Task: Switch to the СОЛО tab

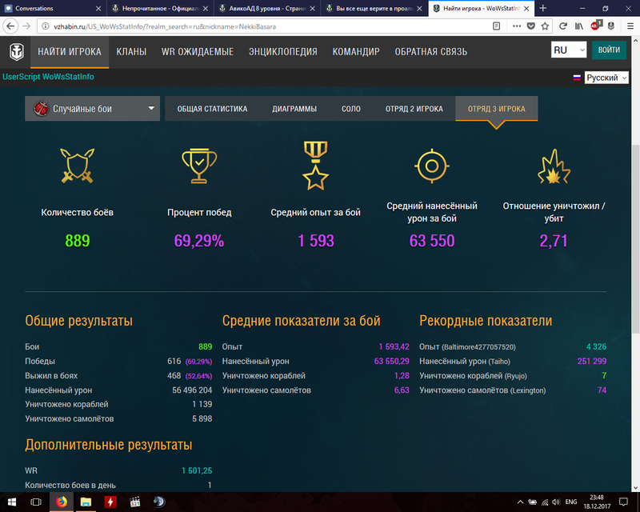Action: (351, 109)
